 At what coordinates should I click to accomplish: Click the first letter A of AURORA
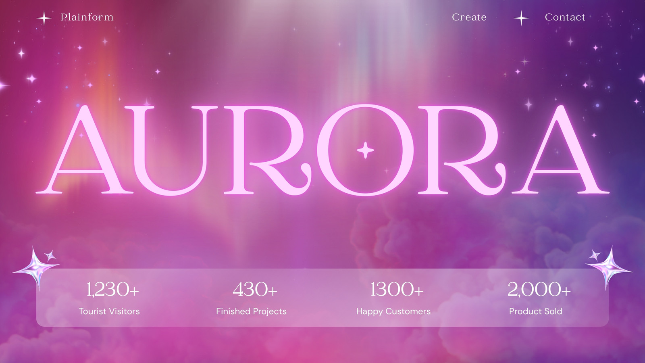(84, 150)
